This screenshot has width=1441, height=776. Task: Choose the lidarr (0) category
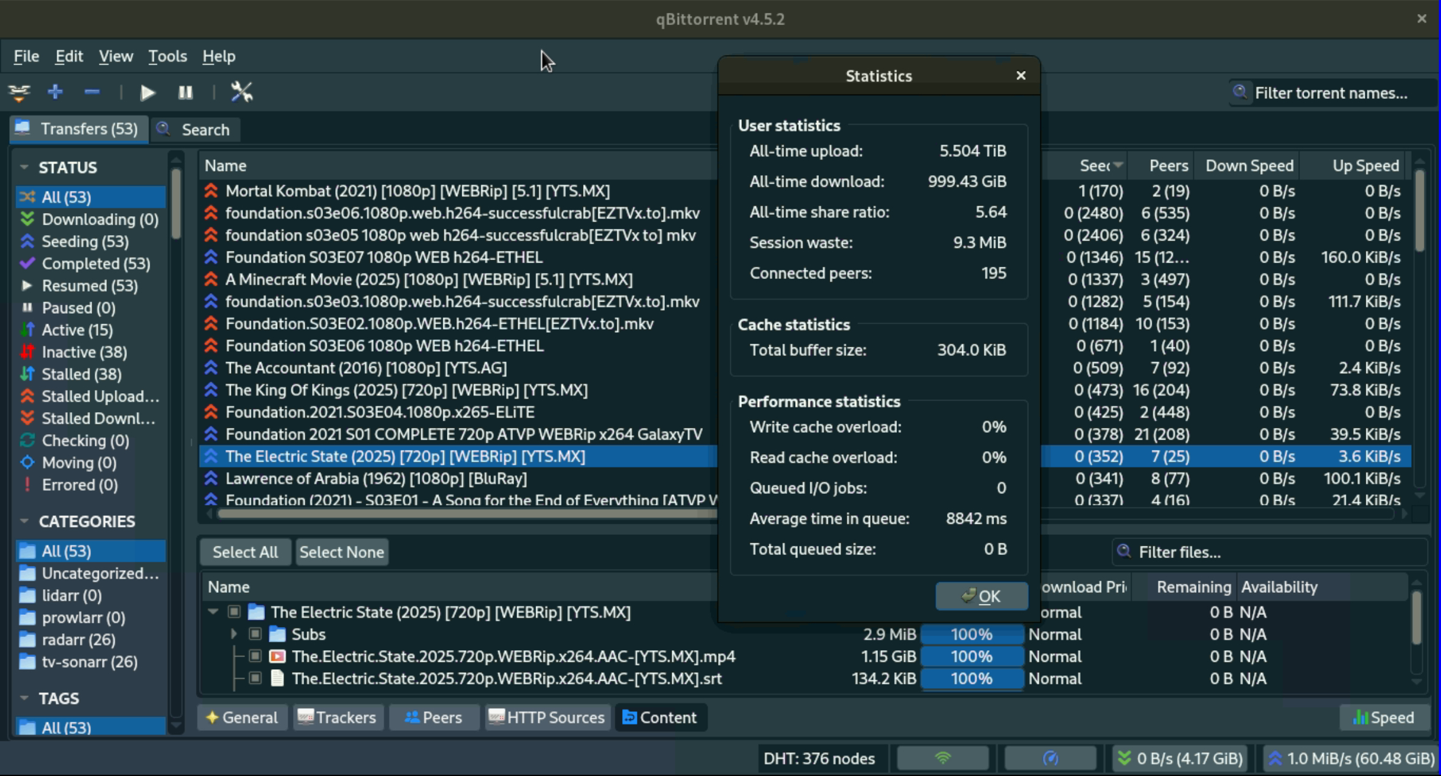click(90, 595)
